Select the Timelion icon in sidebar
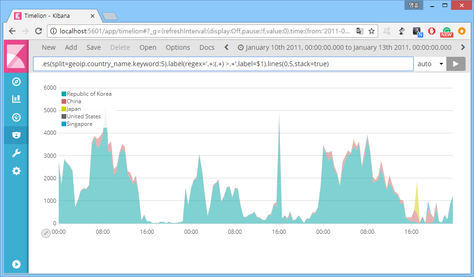This screenshot has height=277, width=474. tap(16, 135)
